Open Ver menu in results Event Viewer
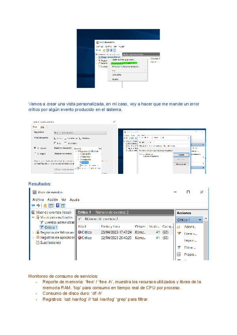Image resolution: width=237 pixels, height=335 pixels. tap(64, 199)
